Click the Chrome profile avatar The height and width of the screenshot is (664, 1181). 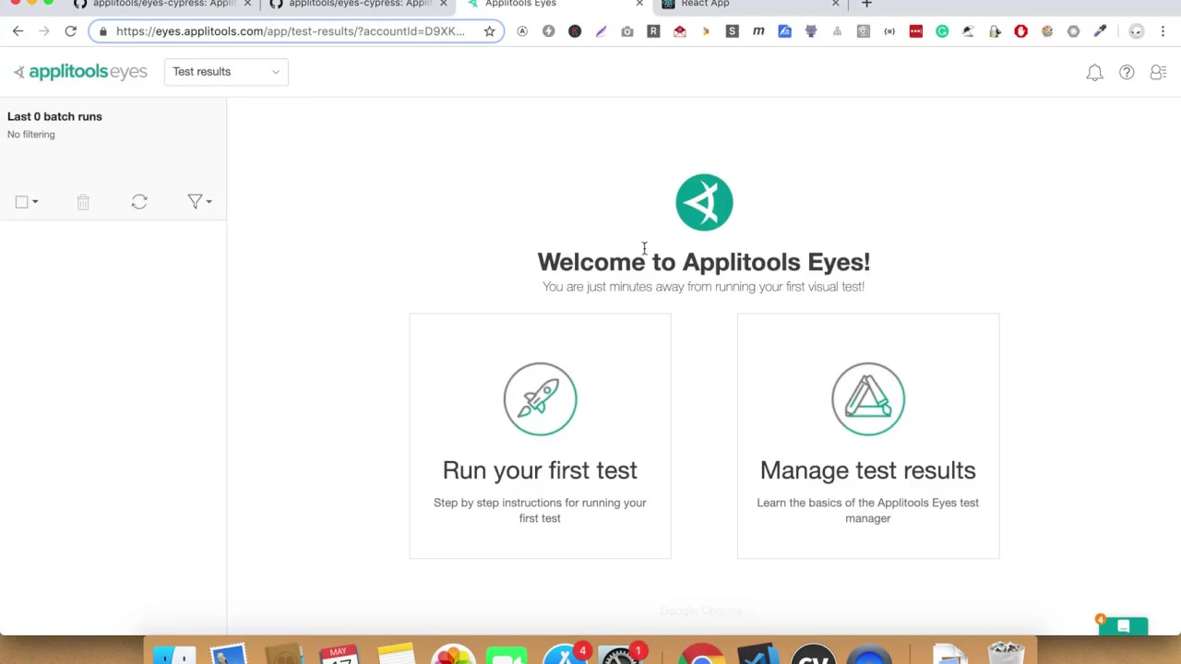tap(1137, 31)
